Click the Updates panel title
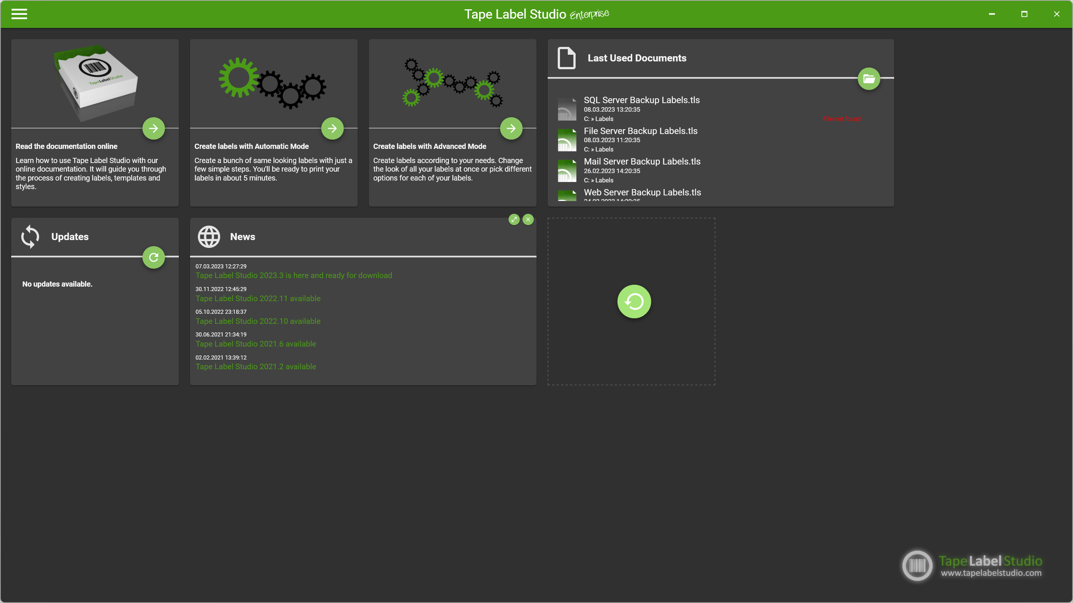The width and height of the screenshot is (1073, 603). (70, 237)
